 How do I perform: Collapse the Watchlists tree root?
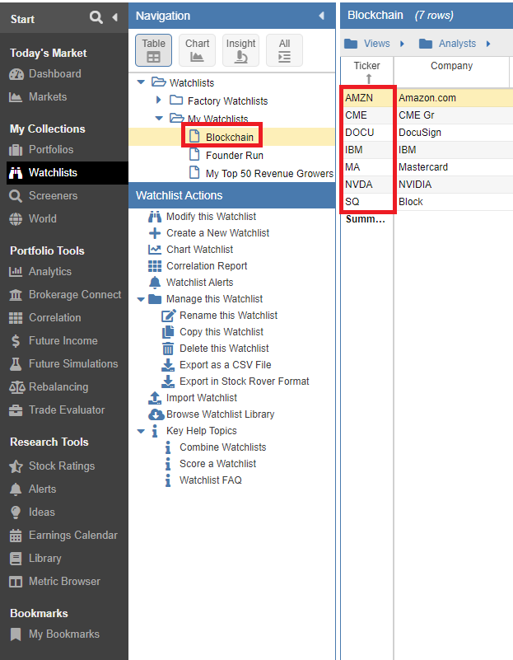tap(142, 82)
